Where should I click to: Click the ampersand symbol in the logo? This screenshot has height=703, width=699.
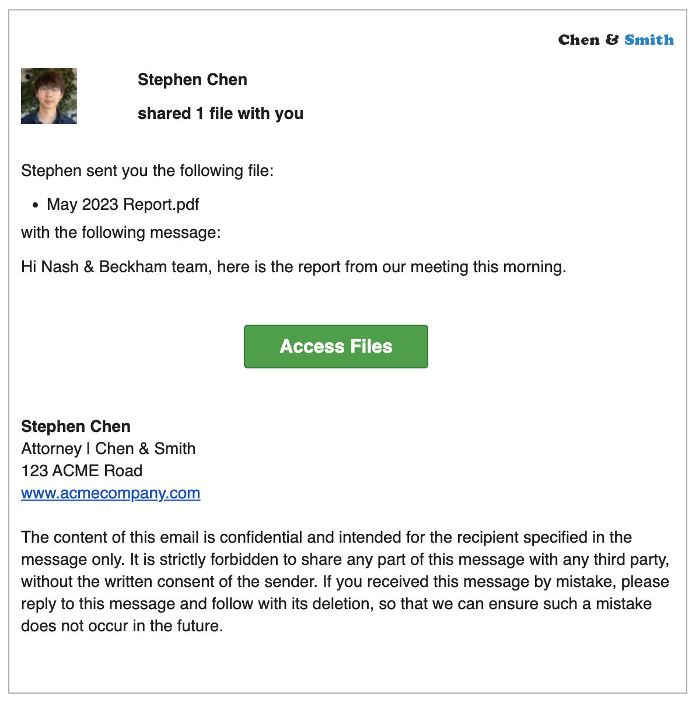612,40
